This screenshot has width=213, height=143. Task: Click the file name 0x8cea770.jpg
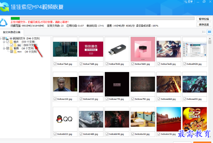click(116, 99)
